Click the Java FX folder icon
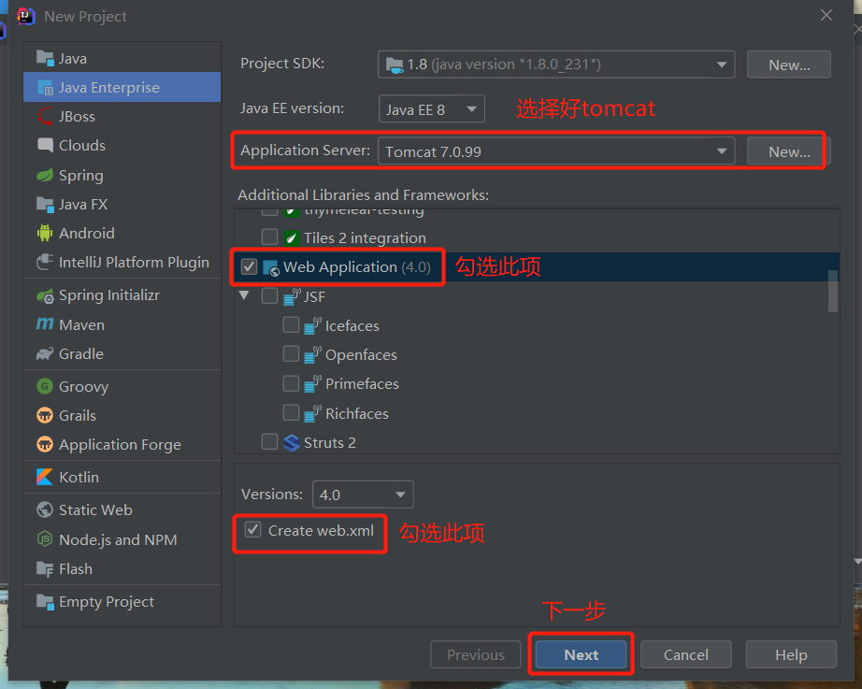 pos(45,204)
